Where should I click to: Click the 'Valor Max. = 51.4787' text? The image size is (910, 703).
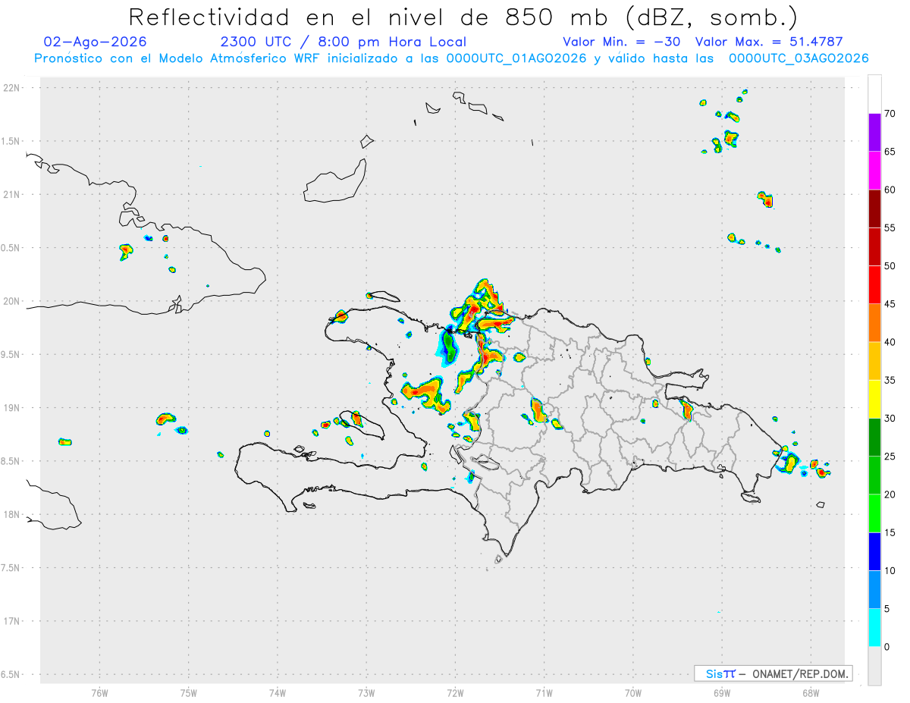pyautogui.click(x=769, y=42)
